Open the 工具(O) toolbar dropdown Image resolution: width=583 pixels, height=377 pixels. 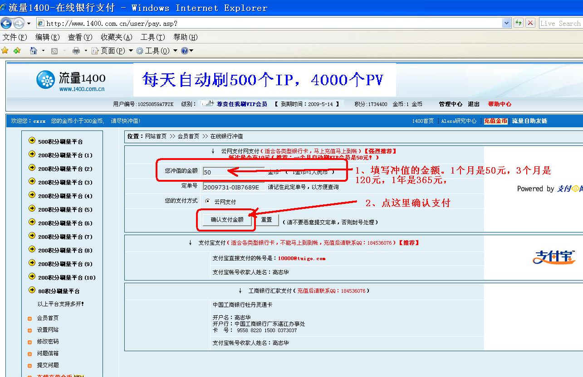point(157,51)
